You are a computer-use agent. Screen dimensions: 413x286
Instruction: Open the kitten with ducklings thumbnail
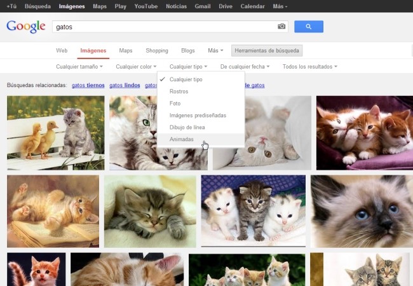tap(55, 133)
